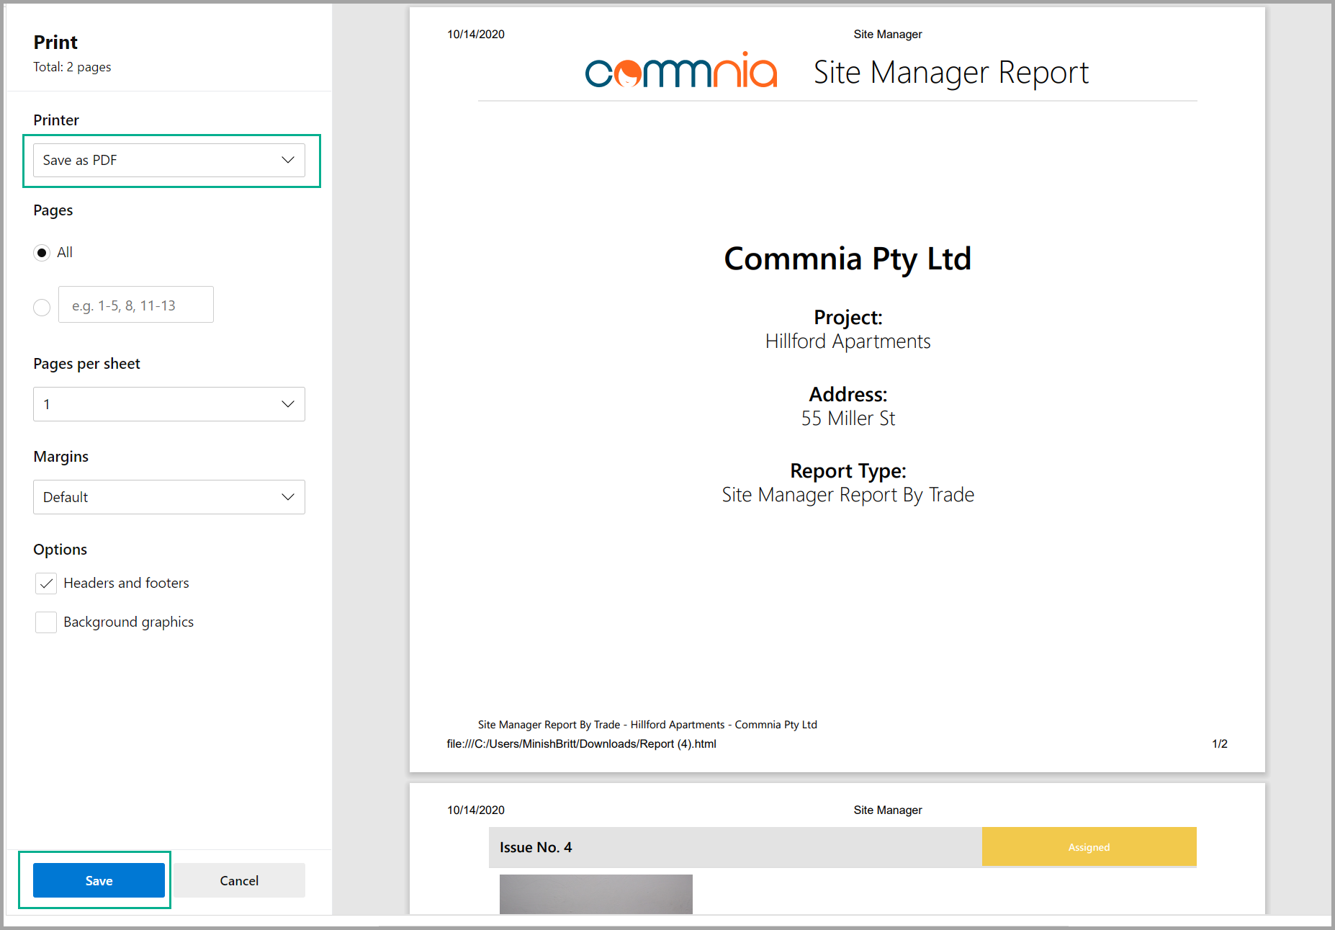Image resolution: width=1335 pixels, height=930 pixels.
Task: Click the file path footer text
Action: point(581,743)
